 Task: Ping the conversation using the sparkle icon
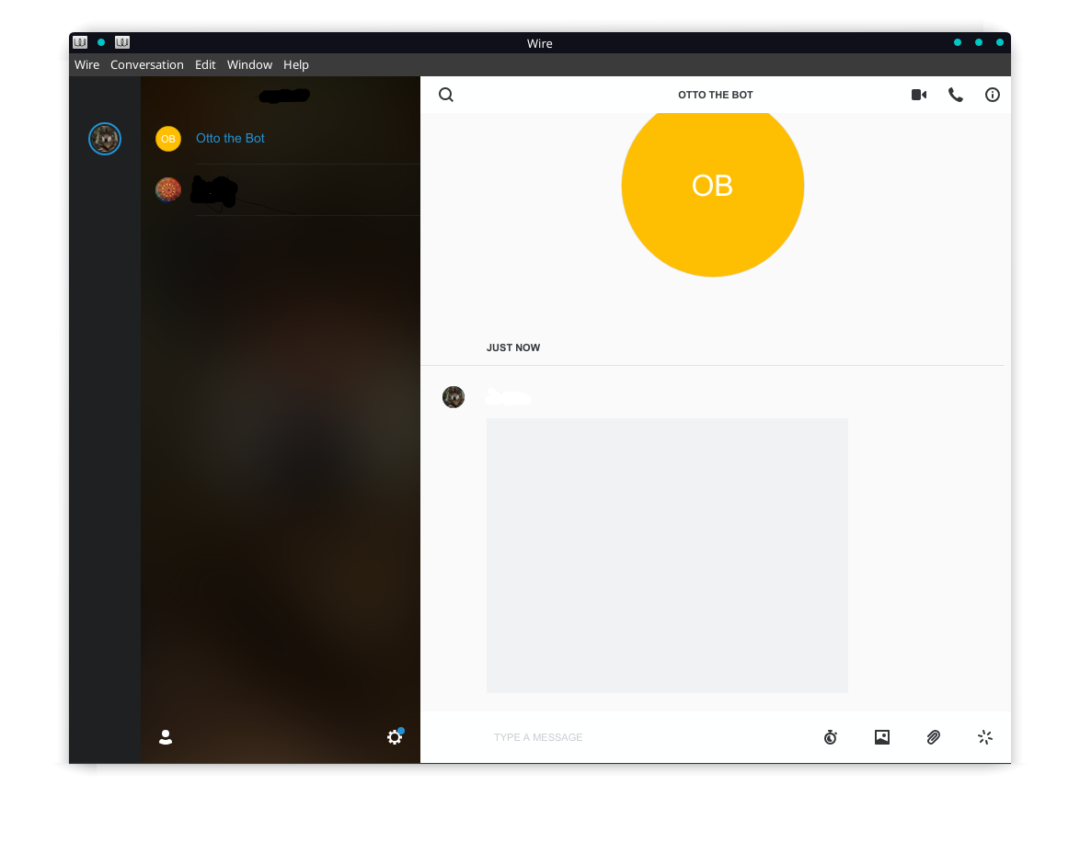[x=984, y=737]
